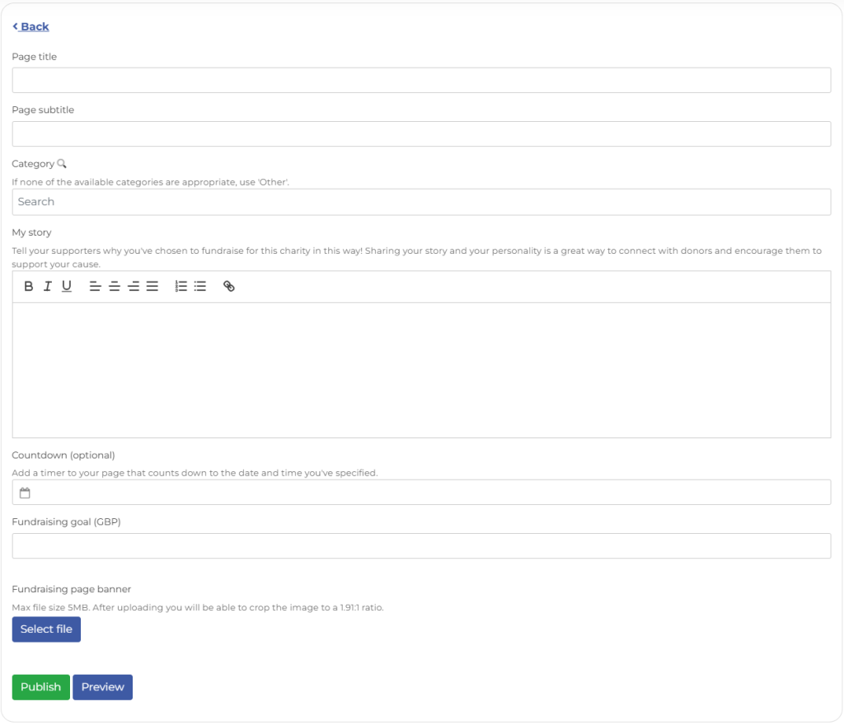Insert a bulleted list in the story
Image resolution: width=844 pixels, height=725 pixels.
point(199,286)
